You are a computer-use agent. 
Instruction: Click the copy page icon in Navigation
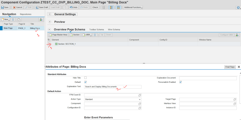[19, 20]
